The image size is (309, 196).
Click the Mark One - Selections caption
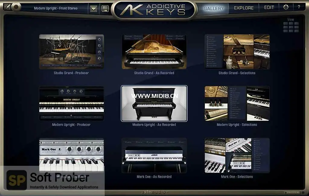pyautogui.click(x=237, y=177)
